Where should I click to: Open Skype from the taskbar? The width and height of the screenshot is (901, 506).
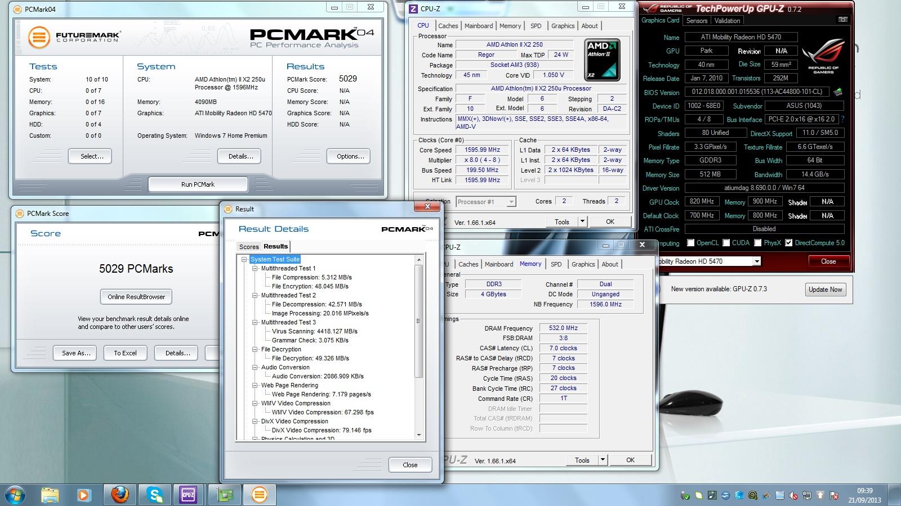click(154, 495)
